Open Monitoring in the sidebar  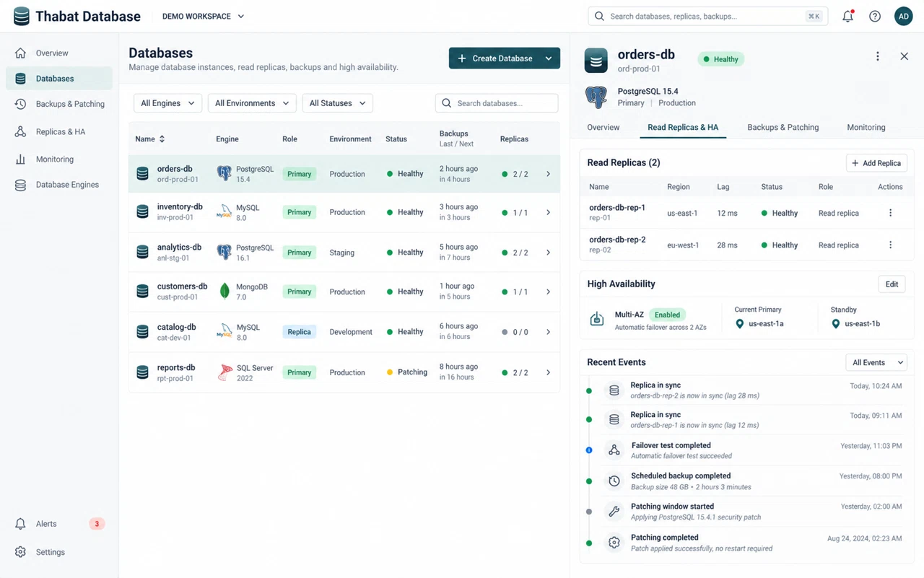point(59,159)
